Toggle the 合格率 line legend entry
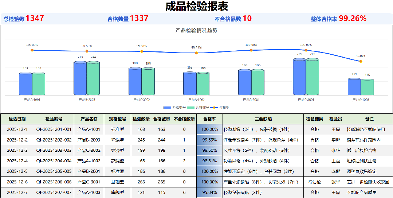 pos(221,108)
